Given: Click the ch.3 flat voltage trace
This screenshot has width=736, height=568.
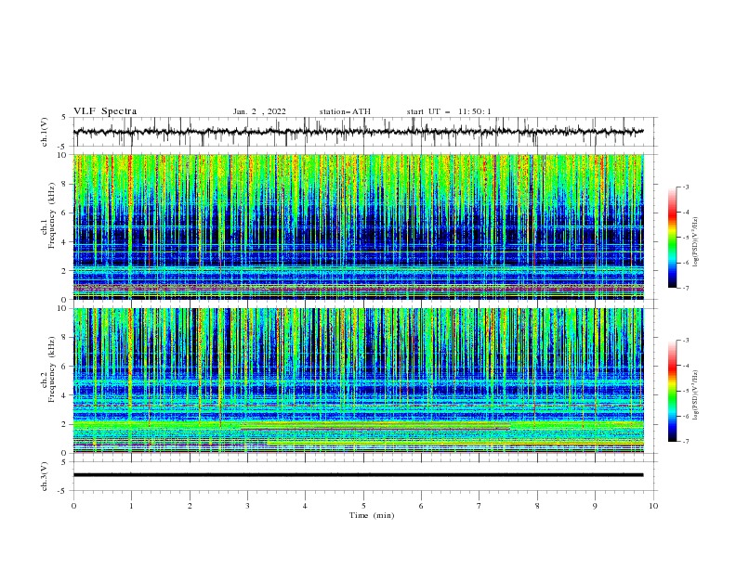Looking at the screenshot, I should pos(358,475).
